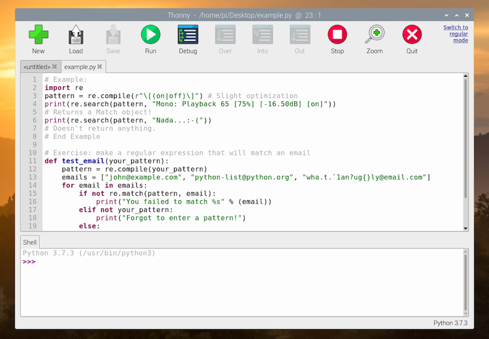Close the <untitled> tab
This screenshot has height=339, width=489.
(55, 67)
